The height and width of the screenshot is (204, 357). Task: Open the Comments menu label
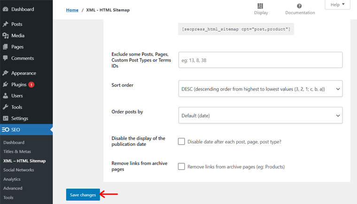tap(23, 58)
